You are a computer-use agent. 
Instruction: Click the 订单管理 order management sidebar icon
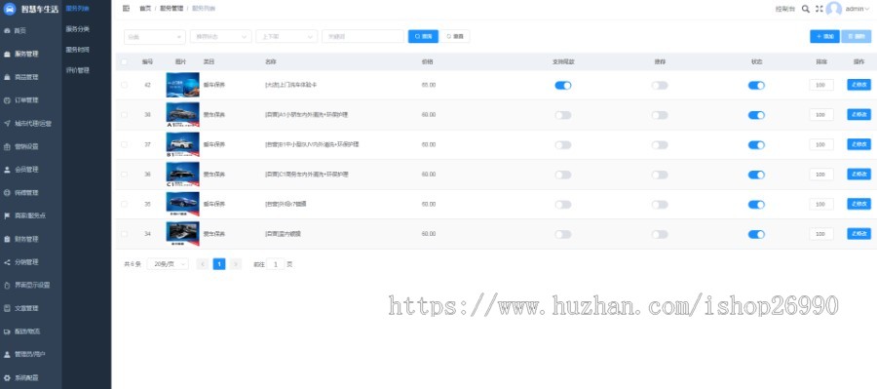7,100
